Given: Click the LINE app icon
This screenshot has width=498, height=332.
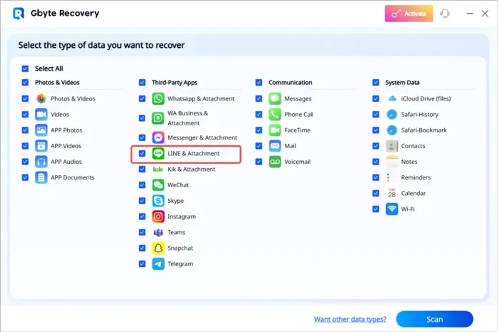Looking at the screenshot, I should click(158, 154).
